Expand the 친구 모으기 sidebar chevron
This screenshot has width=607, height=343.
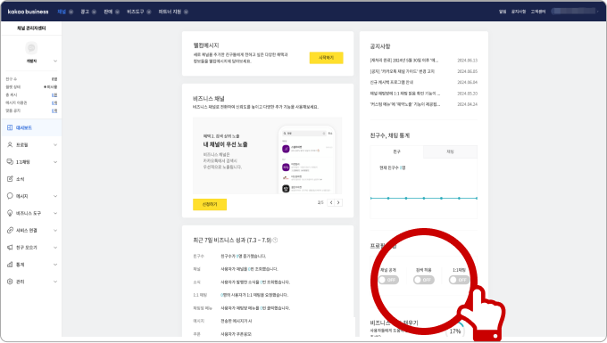(55, 247)
